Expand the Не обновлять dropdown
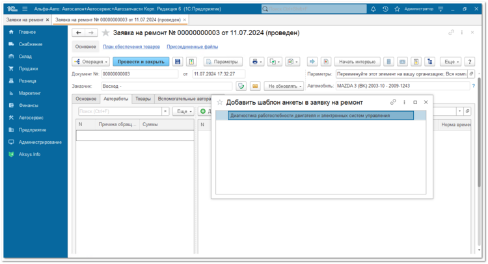Viewport: 488px width, 264px height. pos(284,86)
